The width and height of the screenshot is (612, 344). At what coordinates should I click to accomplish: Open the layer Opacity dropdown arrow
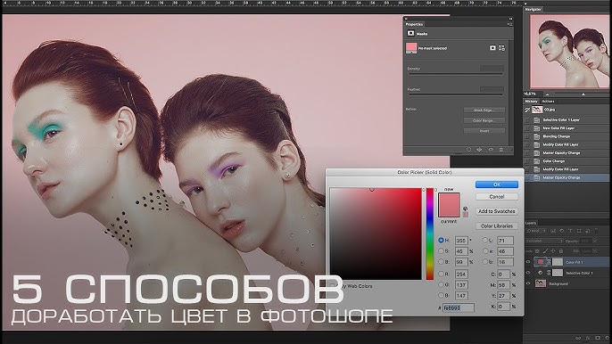pos(595,241)
